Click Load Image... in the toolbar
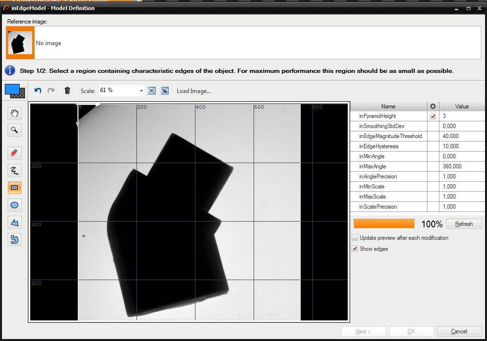This screenshot has width=487, height=341. 194,91
